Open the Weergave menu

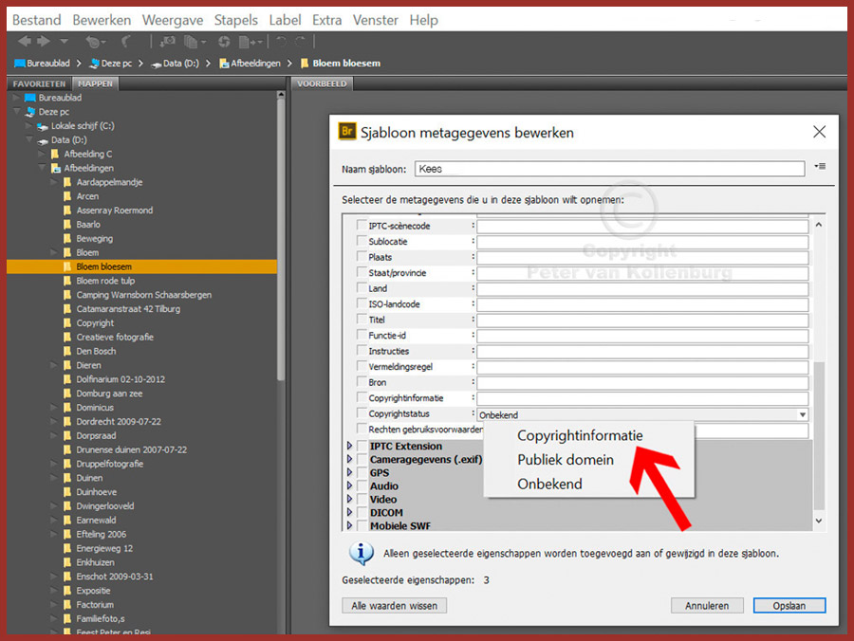[x=173, y=20]
